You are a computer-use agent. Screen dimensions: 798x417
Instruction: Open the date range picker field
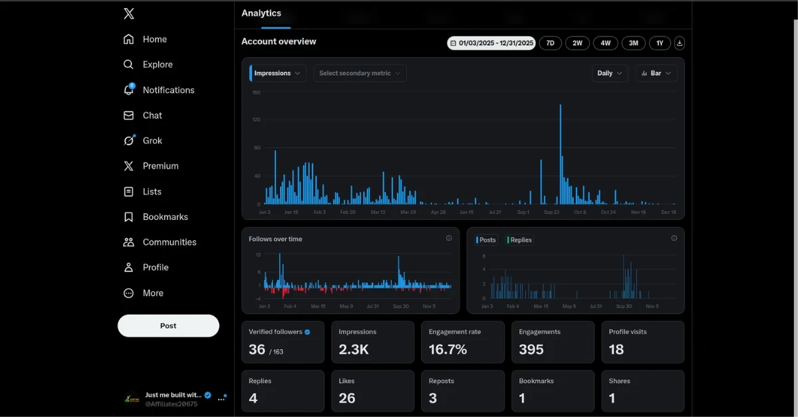click(491, 43)
